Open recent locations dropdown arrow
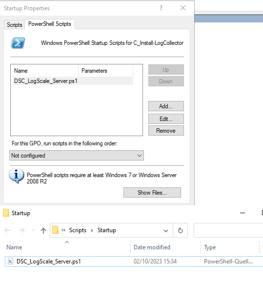Screen dimensions: 263x281 click(x=33, y=230)
